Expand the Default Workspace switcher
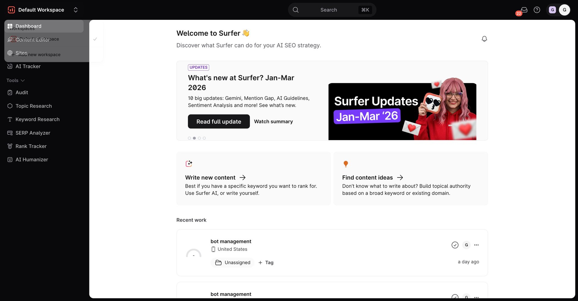This screenshot has height=301, width=578. (x=76, y=10)
